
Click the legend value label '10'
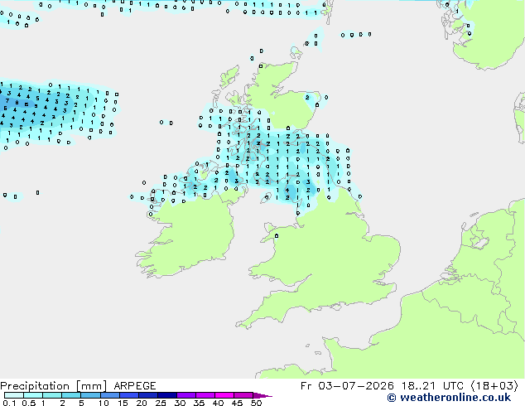click(104, 403)
